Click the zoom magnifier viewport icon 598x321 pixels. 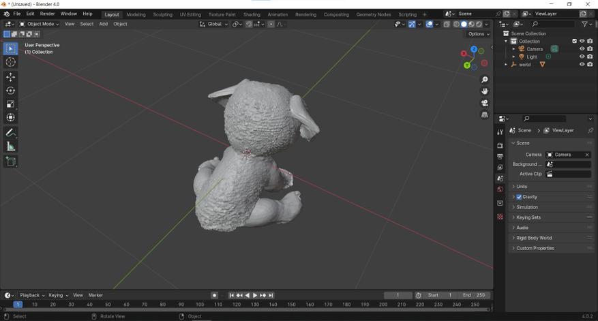[x=485, y=80]
